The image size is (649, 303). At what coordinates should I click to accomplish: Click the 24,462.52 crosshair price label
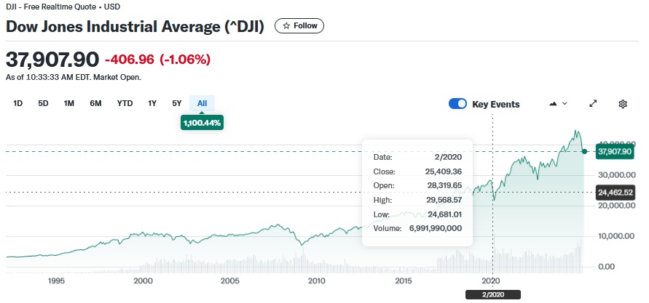click(x=615, y=192)
